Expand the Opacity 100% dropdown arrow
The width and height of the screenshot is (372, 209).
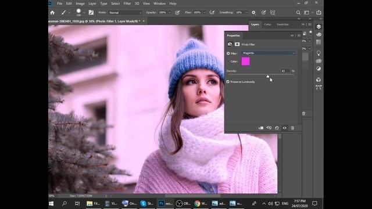click(x=170, y=13)
